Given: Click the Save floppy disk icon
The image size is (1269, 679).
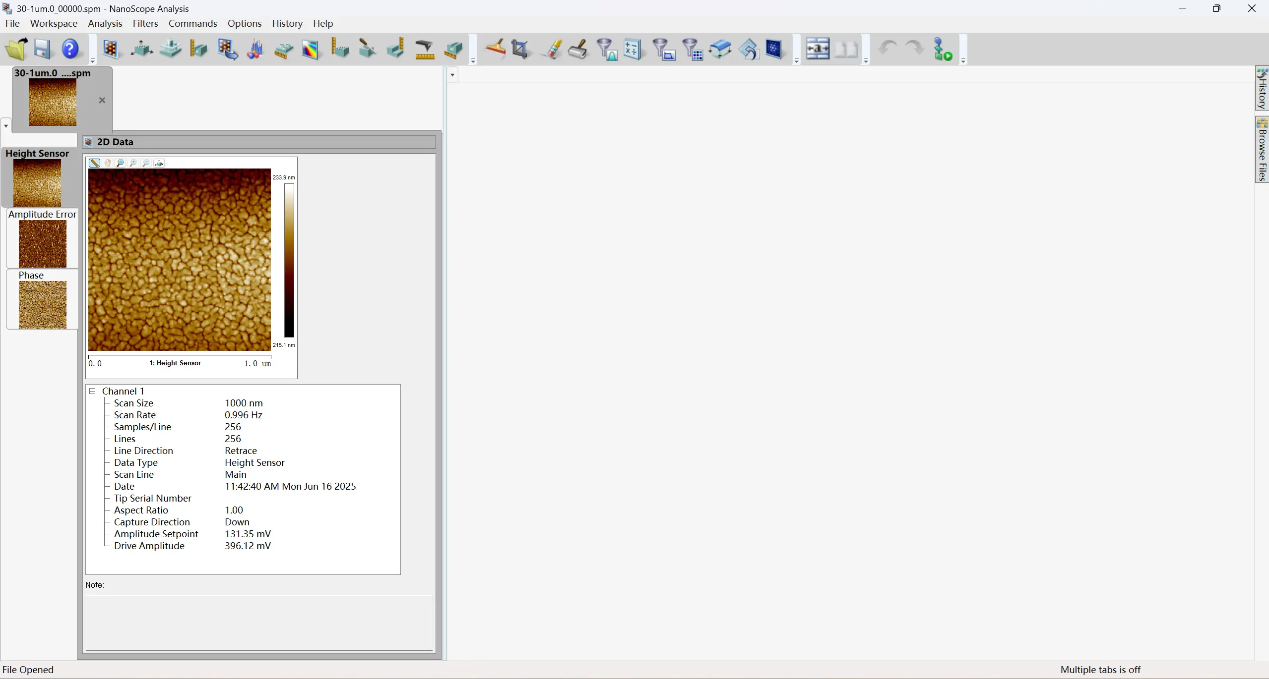Looking at the screenshot, I should coord(43,49).
